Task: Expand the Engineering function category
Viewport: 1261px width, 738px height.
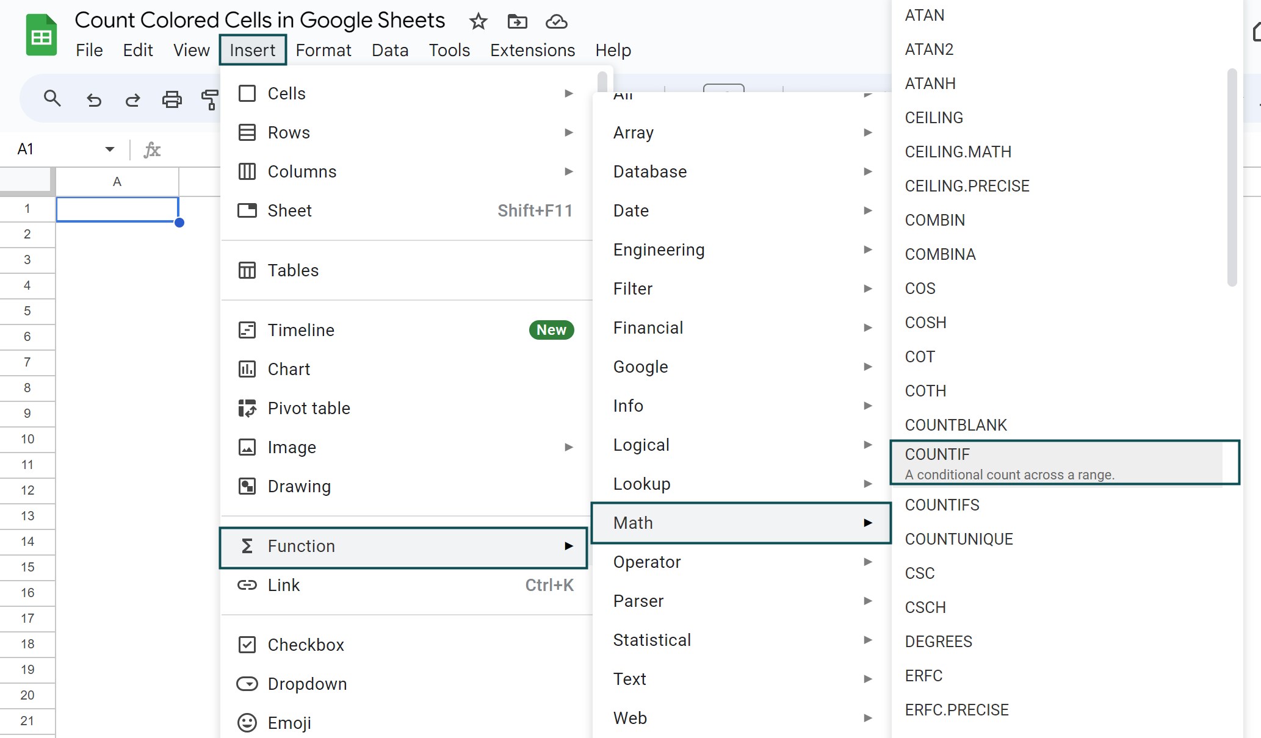Action: pos(742,249)
